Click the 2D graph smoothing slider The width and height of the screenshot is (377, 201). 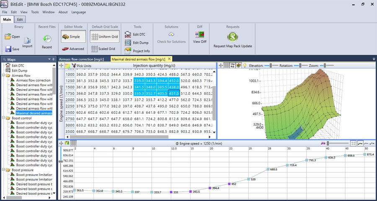point(338,143)
